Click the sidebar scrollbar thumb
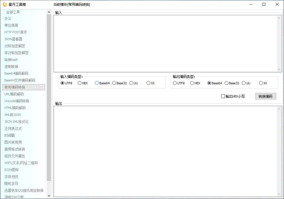This screenshot has height=199, width=284. (x=49, y=97)
